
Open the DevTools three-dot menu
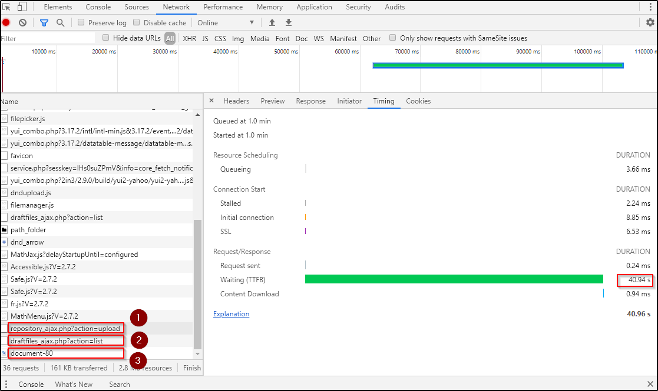650,7
